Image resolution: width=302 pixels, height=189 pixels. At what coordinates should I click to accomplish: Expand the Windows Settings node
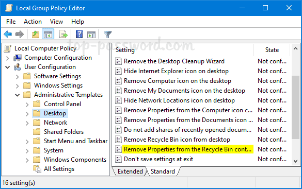coord(18,86)
